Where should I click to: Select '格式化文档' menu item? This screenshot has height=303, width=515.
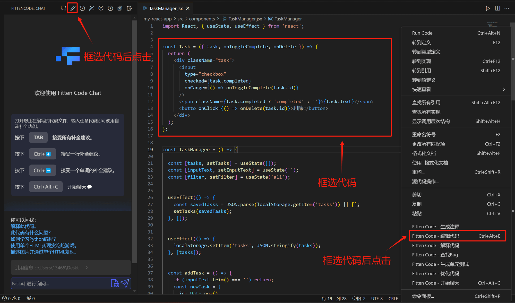pos(456,153)
